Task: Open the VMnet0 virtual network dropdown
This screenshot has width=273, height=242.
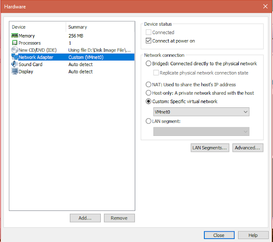Action: coord(201,112)
